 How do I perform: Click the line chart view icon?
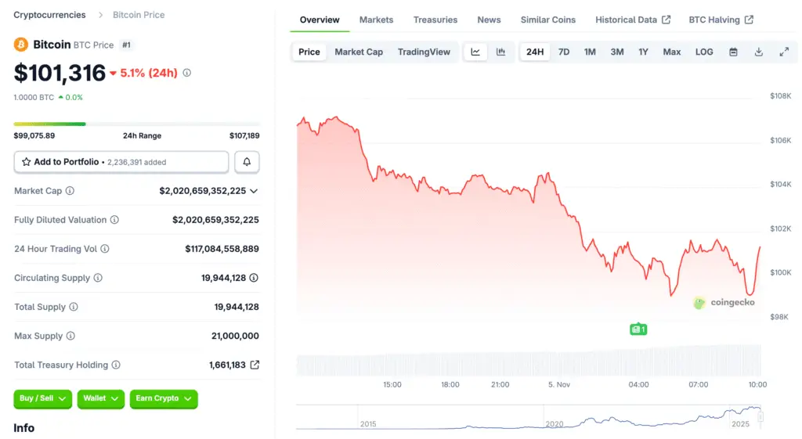[475, 52]
